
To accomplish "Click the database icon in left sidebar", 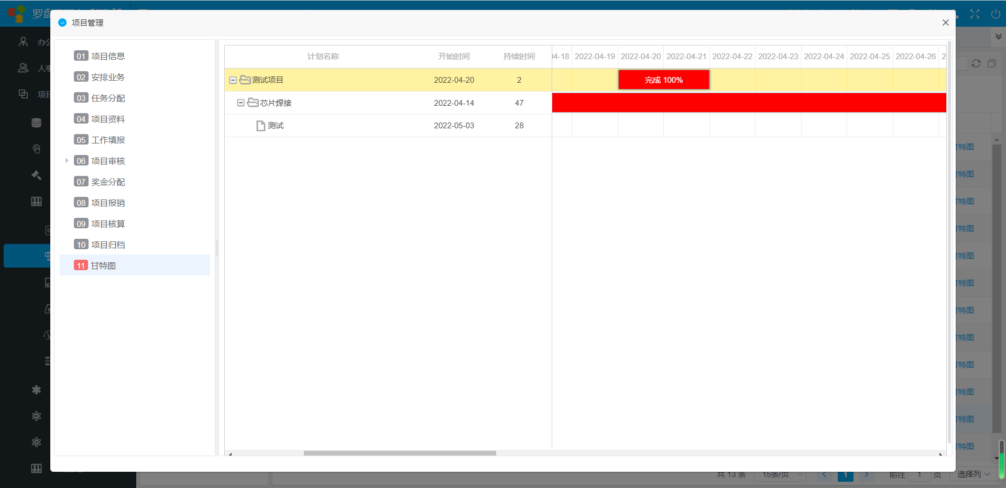I will pyautogui.click(x=36, y=123).
